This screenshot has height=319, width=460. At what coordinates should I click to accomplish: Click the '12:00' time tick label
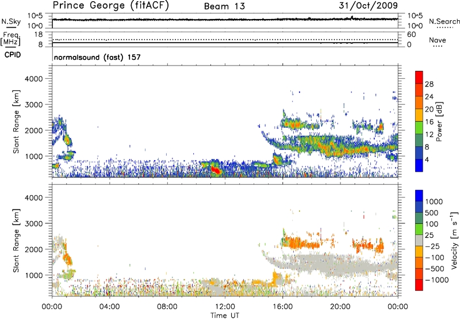(225, 307)
